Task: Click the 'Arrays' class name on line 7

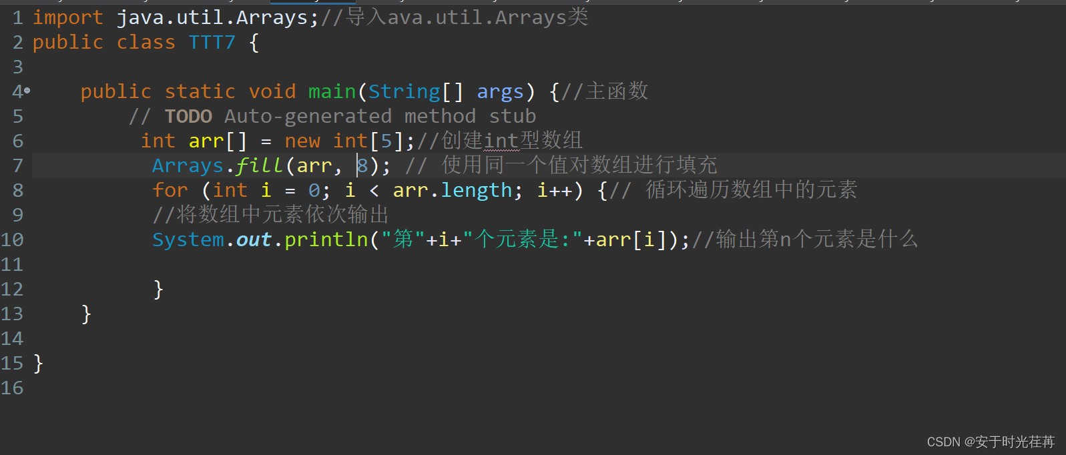Action: pos(188,165)
